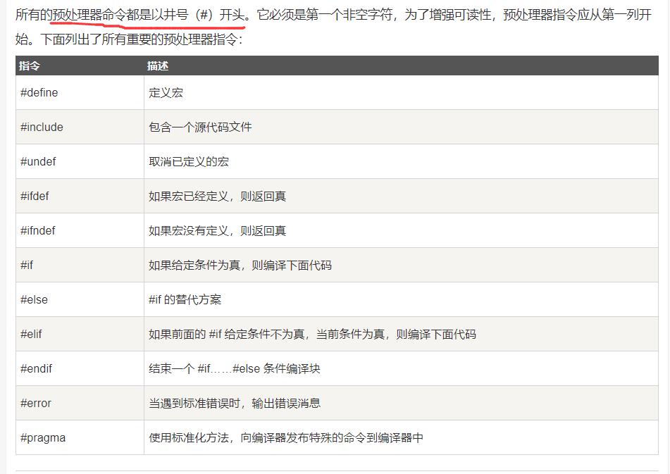Click the #ifdef directive cell
Screen dimensions: 670x474
pyautogui.click(x=35, y=197)
